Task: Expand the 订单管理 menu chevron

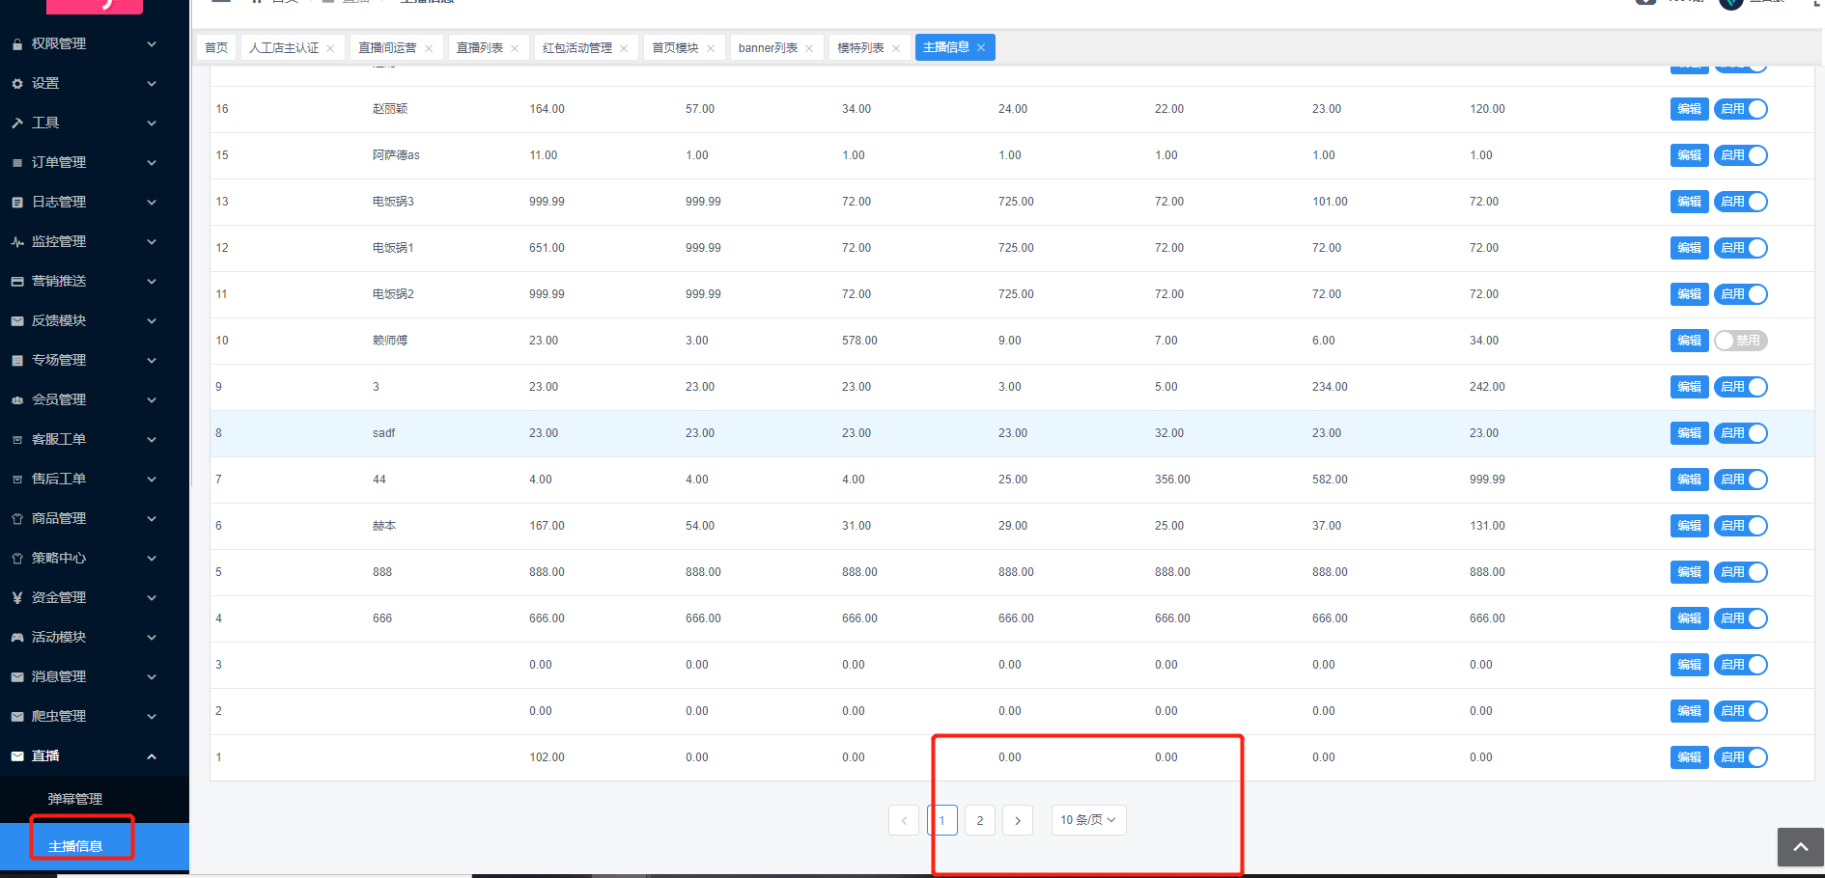Action: click(152, 163)
